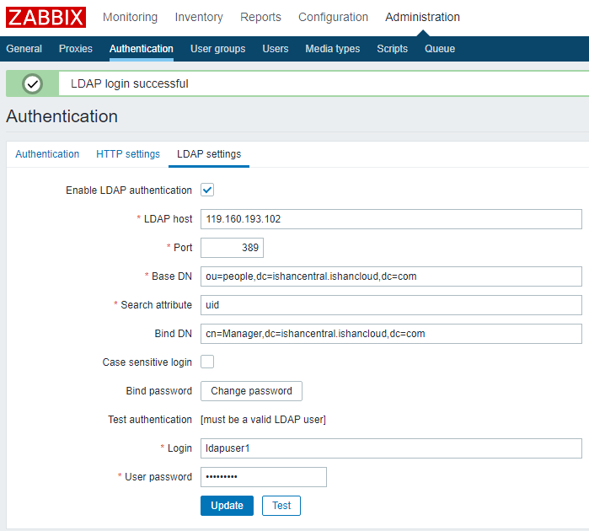Click the Bind password label
The image size is (589, 531).
159,391
